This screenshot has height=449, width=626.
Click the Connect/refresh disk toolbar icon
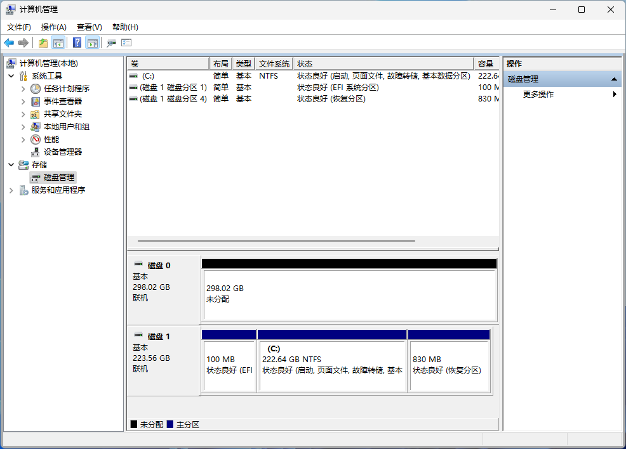coord(112,42)
